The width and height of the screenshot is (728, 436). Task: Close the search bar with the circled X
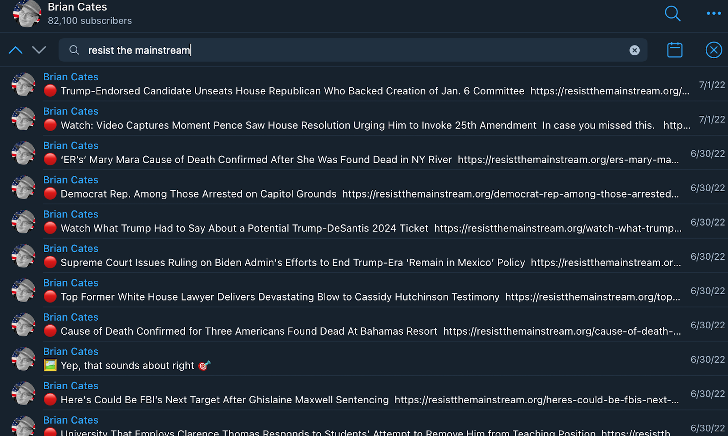tap(713, 50)
